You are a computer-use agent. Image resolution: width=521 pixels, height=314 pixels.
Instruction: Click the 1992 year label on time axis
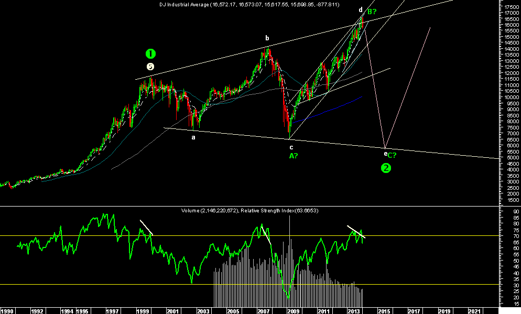[37, 311]
